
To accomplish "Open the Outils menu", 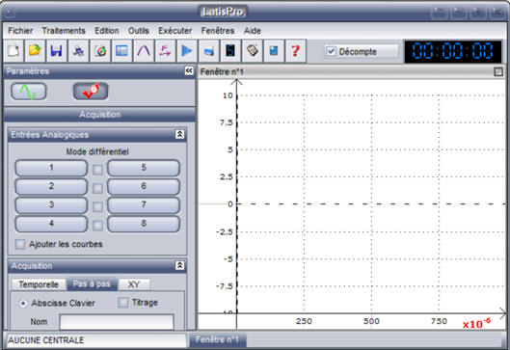I will (x=139, y=31).
